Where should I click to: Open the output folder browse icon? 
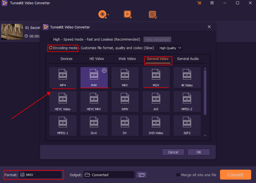pyautogui.click(x=141, y=175)
